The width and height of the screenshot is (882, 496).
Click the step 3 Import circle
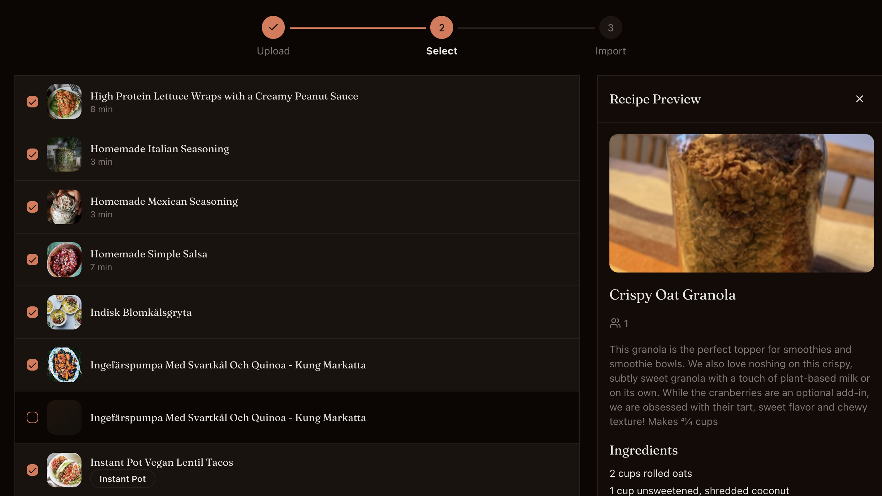click(x=610, y=27)
